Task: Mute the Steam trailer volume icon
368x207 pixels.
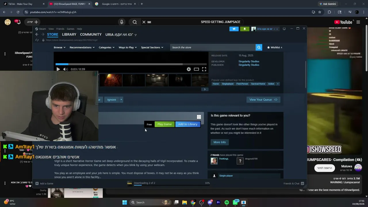Action: (65, 69)
